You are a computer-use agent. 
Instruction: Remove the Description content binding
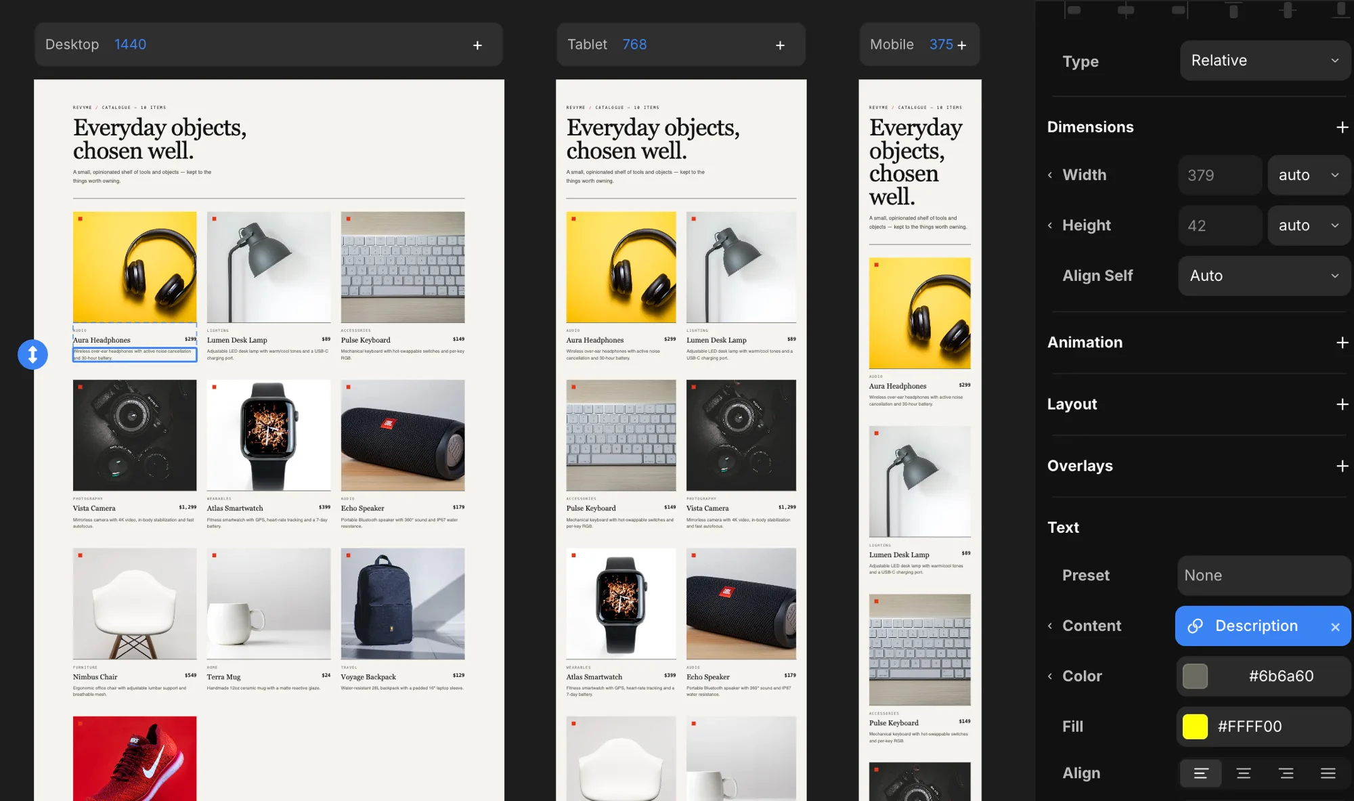click(1335, 626)
